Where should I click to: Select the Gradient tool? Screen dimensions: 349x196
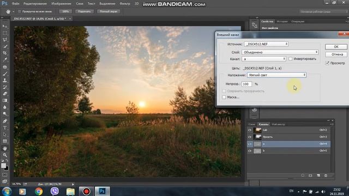(x=5, y=100)
